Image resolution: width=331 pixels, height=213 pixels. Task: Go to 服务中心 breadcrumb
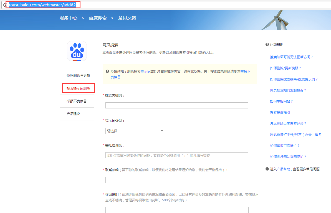[69, 18]
